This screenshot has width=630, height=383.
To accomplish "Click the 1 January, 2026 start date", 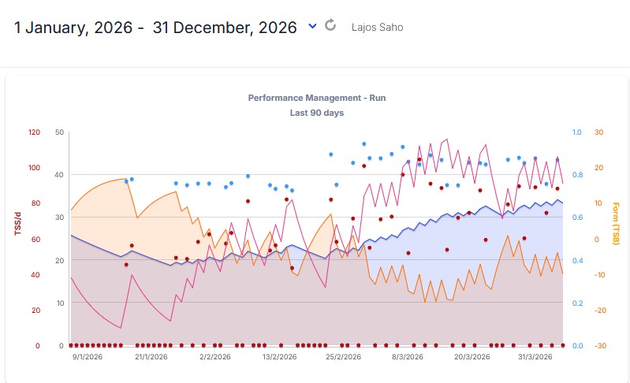I will (73, 27).
